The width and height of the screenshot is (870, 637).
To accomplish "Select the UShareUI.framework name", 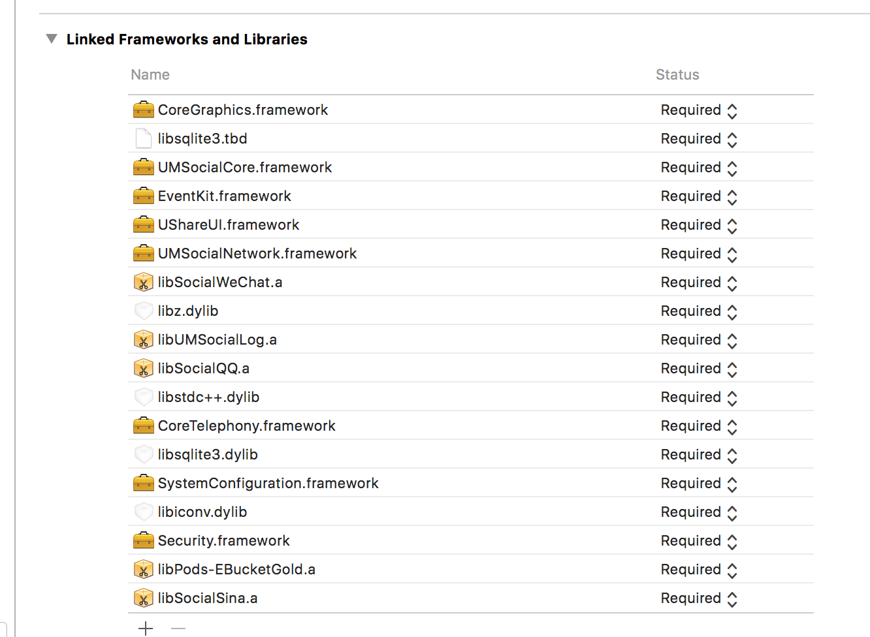I will [x=229, y=225].
